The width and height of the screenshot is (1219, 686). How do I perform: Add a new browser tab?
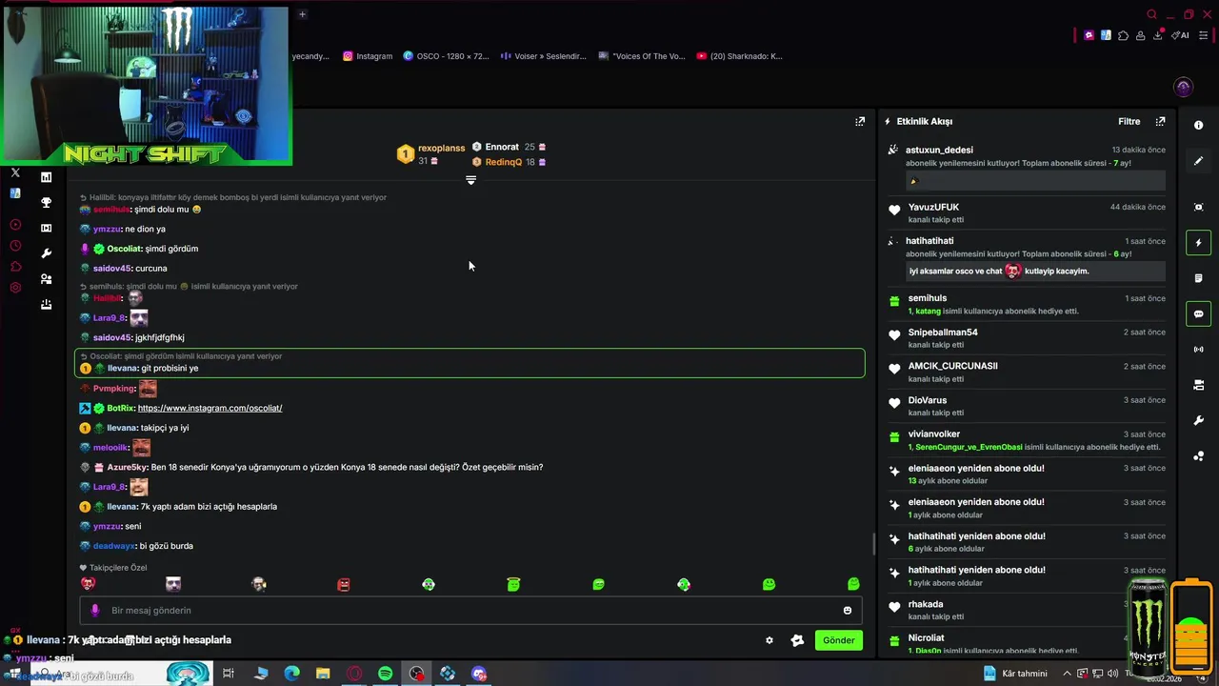click(302, 14)
